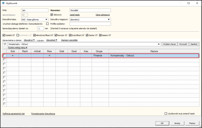
Task: Open Pomoc button
Action: tap(192, 123)
